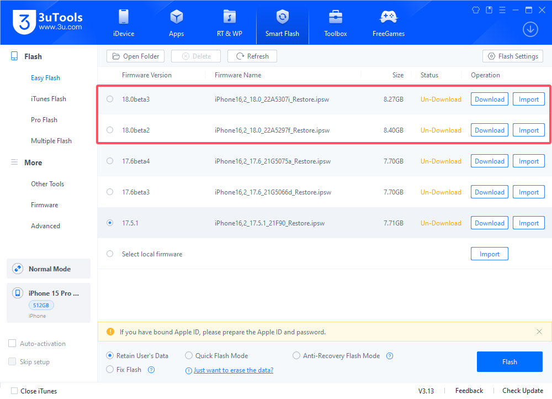This screenshot has height=399, width=552.
Task: Click Check Update in status bar
Action: [x=523, y=391]
